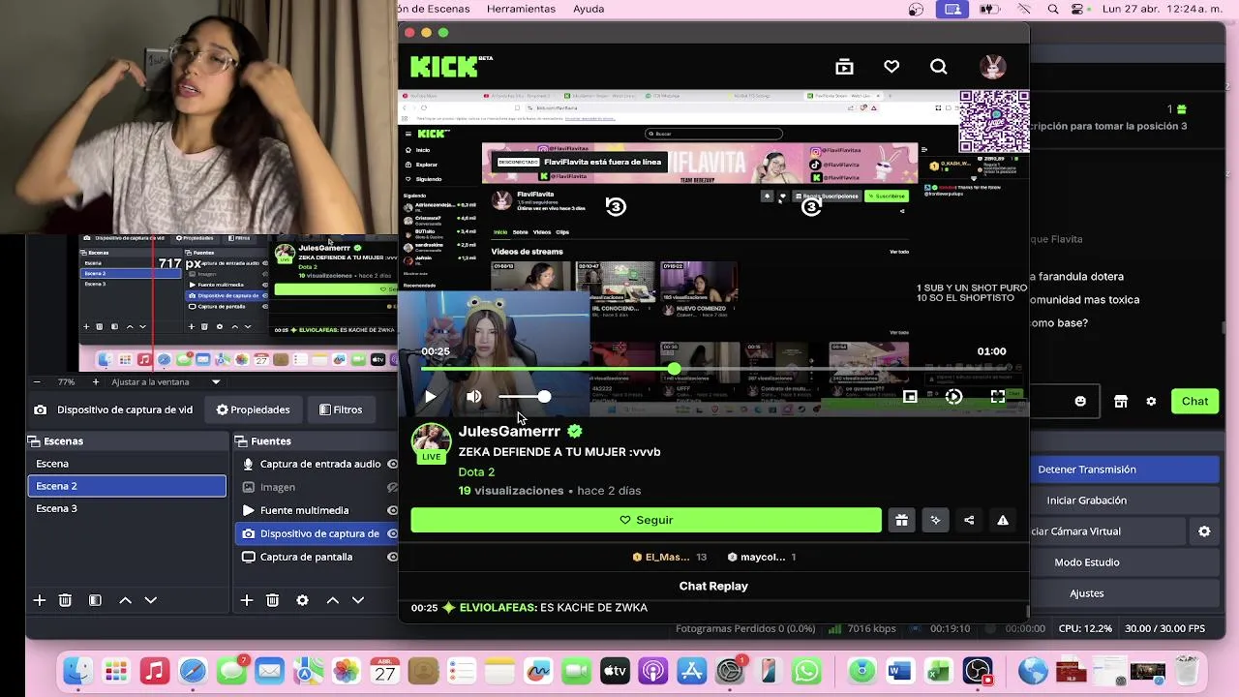The width and height of the screenshot is (1239, 697).
Task: Open JulesGamerrr channel avatar
Action: (x=431, y=442)
